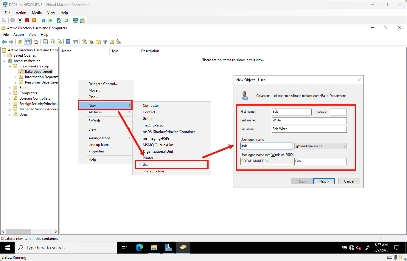Collapse the bread-makers corp node
Image resolution: width=407 pixels, height=261 pixels.
click(10, 66)
